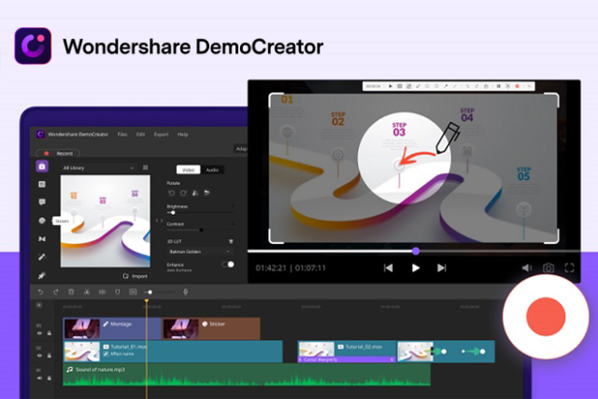598x399 pixels.
Task: Open the Stickers panel in the sidebar
Action: [42, 221]
